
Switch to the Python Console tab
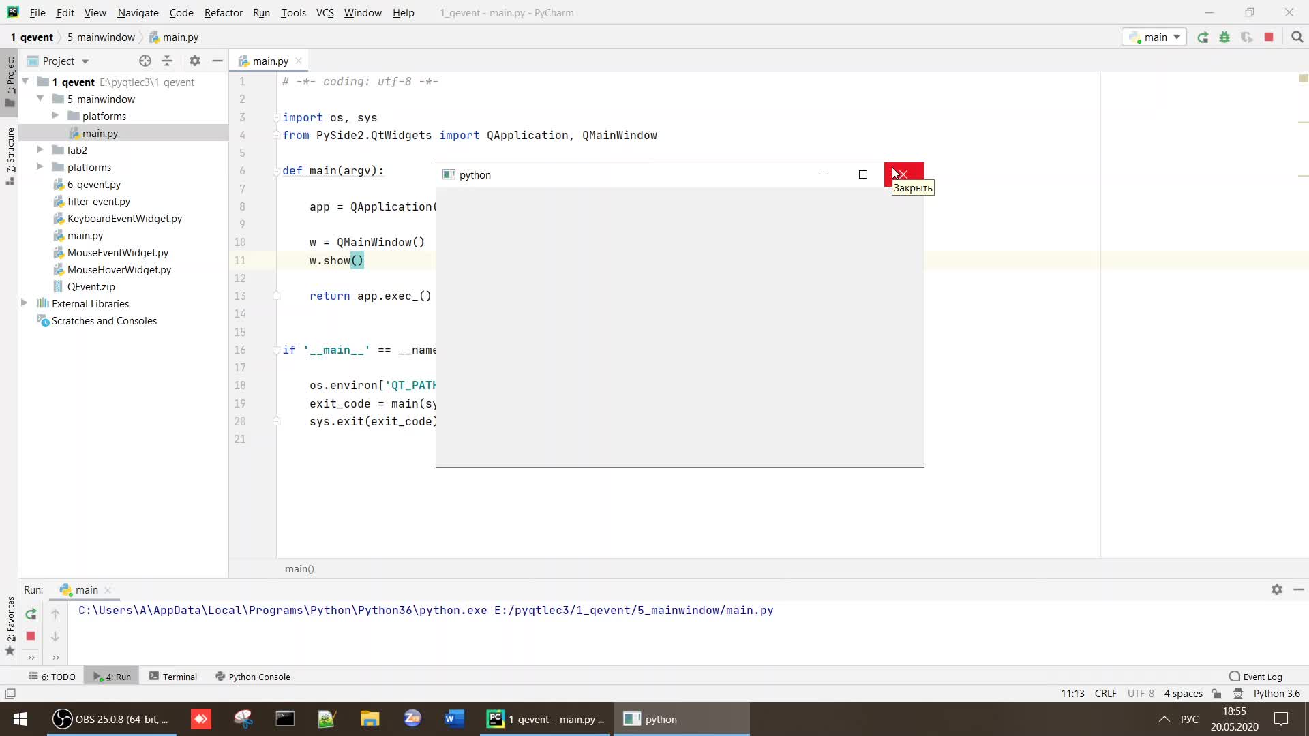click(x=253, y=677)
